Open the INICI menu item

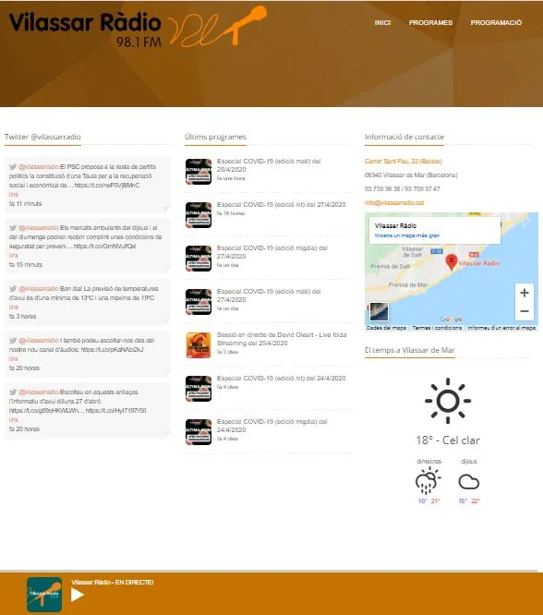tap(382, 23)
